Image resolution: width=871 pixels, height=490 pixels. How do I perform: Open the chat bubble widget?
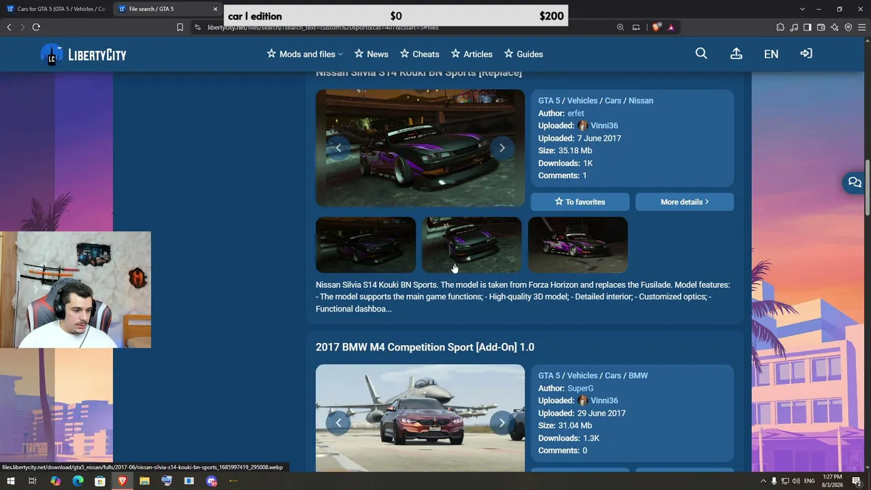855,182
